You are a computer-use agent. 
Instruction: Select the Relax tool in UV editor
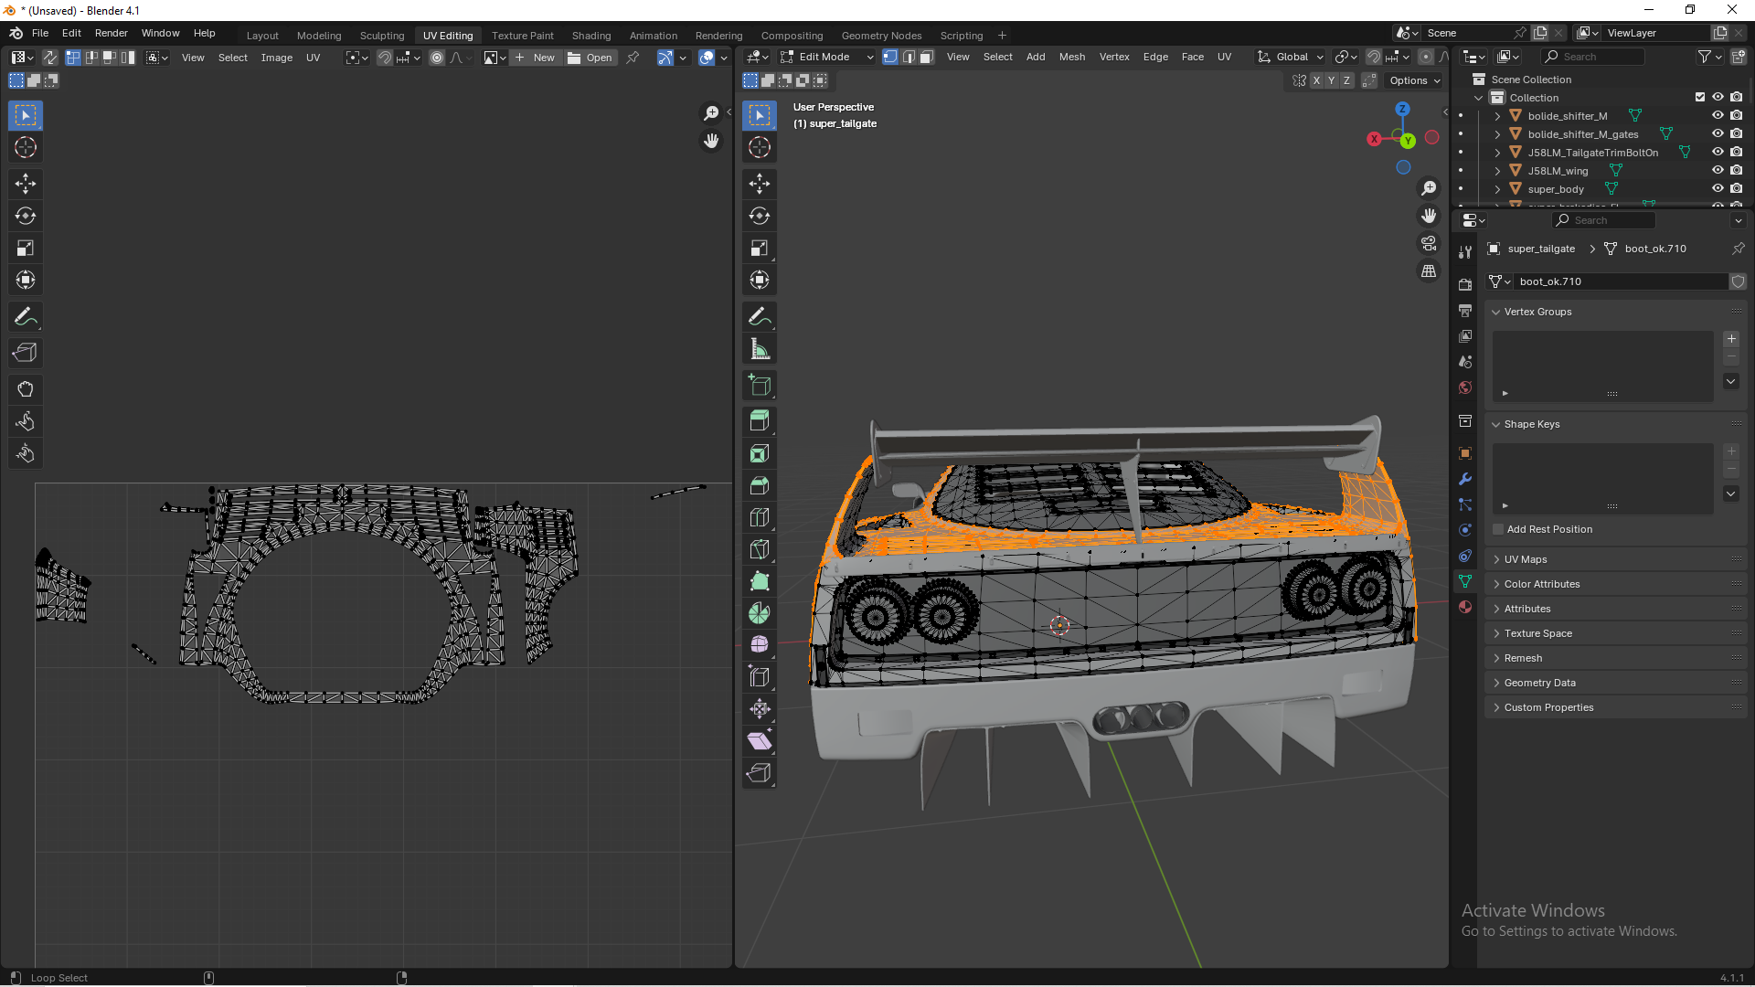coord(26,421)
